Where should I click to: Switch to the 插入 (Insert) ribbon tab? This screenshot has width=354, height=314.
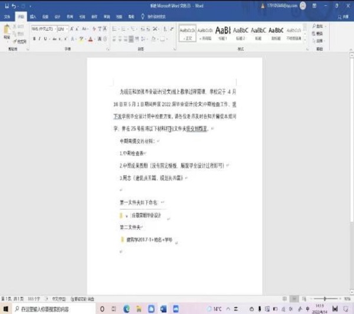coord(32,17)
